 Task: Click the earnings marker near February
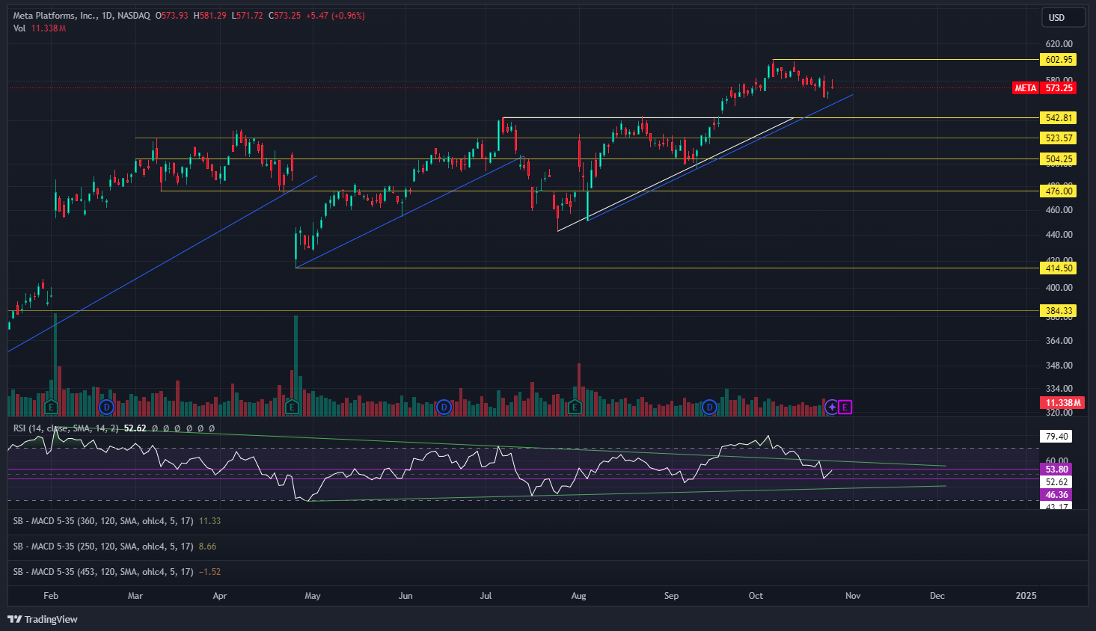point(51,407)
